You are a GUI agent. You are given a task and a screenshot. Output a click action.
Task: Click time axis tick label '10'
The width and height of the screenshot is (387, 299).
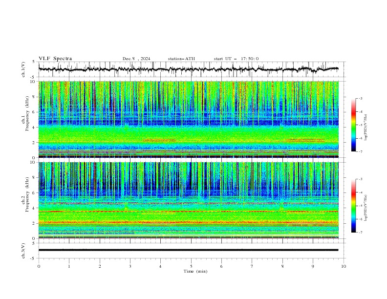coord(344,266)
